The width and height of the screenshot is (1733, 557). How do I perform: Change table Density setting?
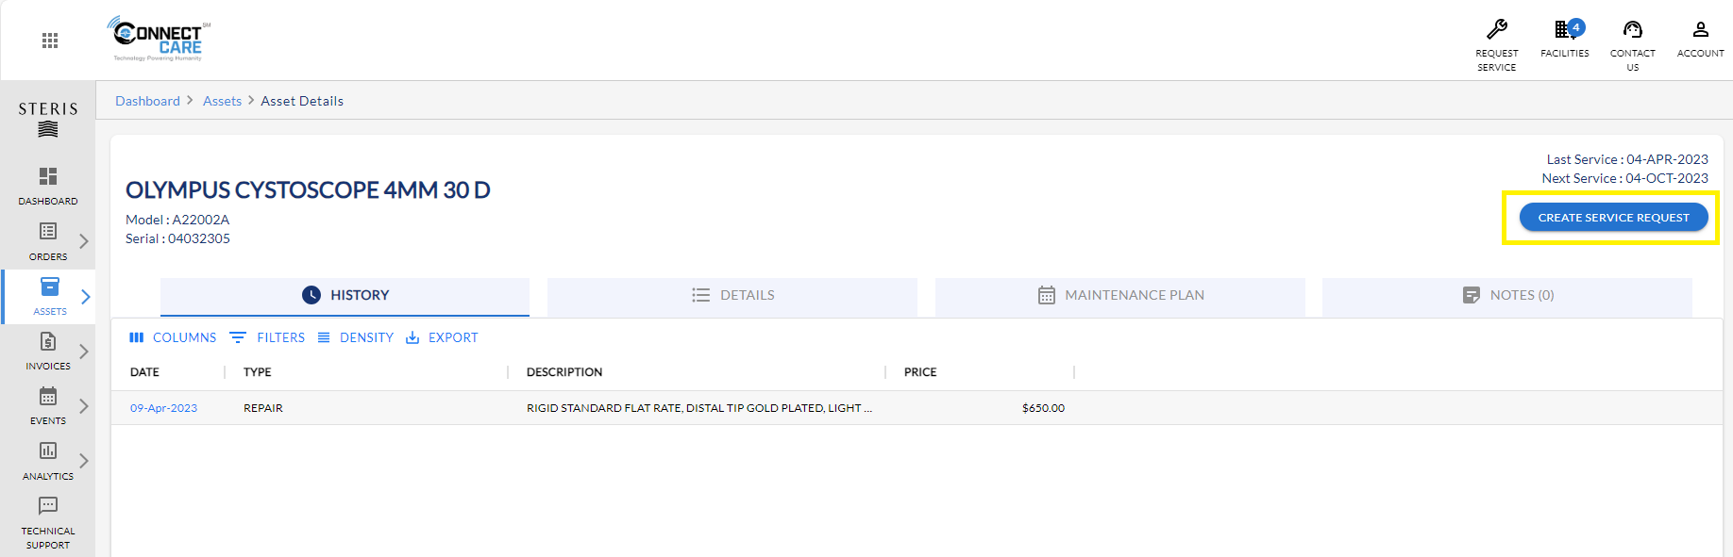[355, 337]
